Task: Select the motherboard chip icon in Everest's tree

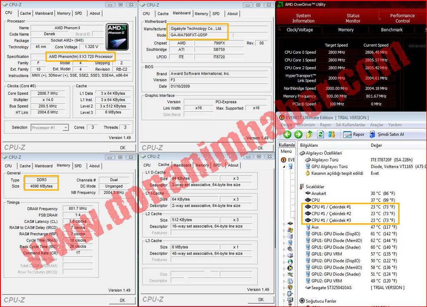Action: [290, 224]
